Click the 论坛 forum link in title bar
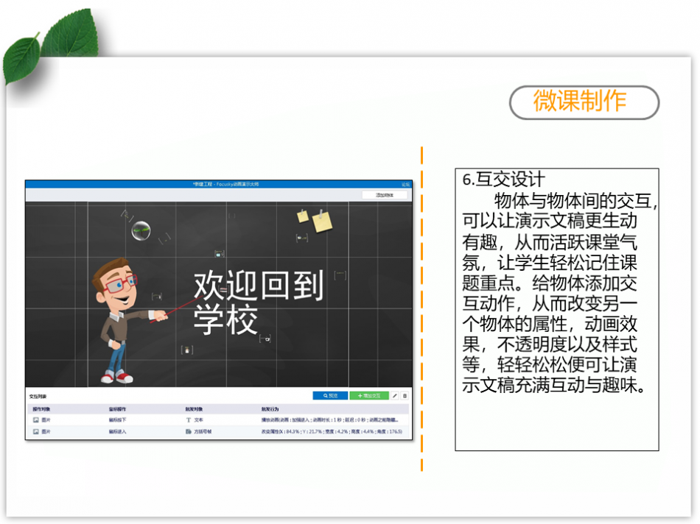Screen dimensions: 700x524 [405, 184]
